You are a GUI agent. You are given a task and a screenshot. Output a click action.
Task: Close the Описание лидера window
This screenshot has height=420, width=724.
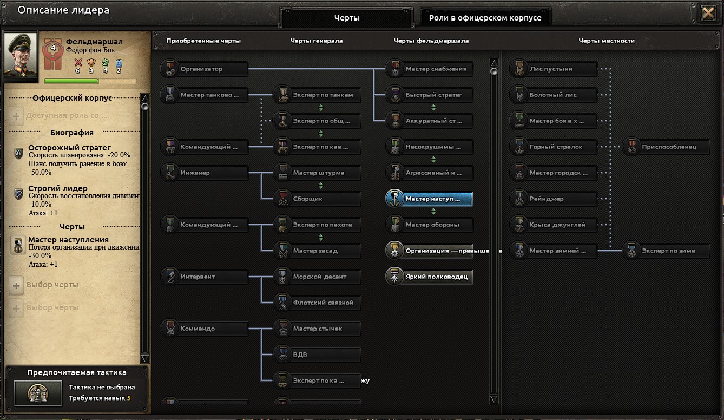708,12
